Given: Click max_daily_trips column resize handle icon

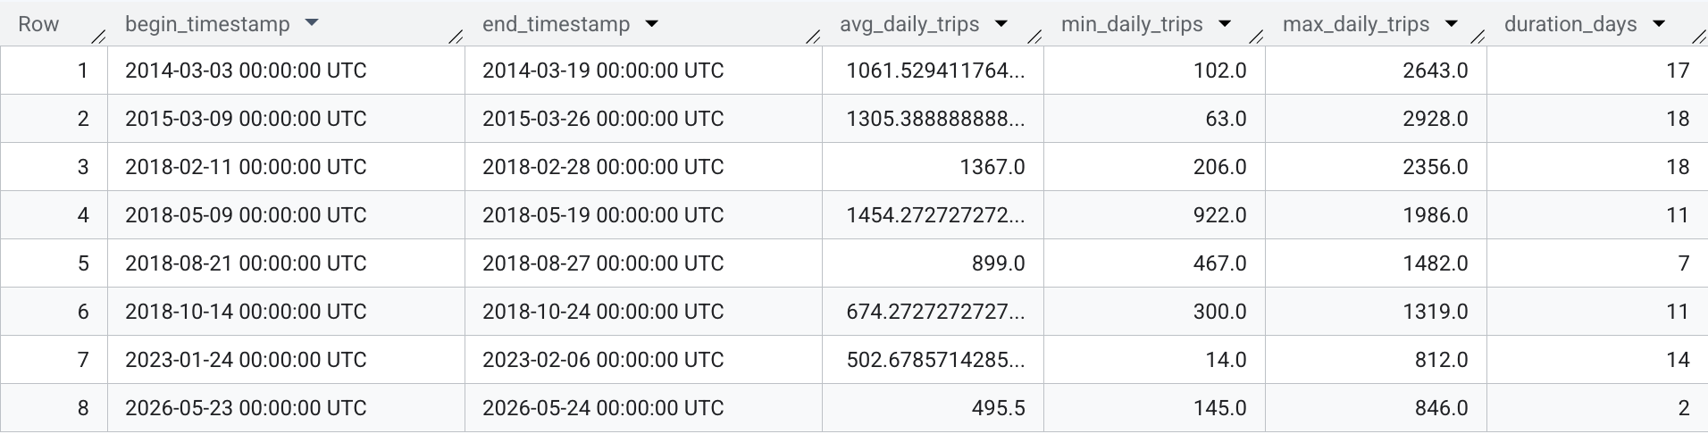Looking at the screenshot, I should pos(1478,37).
